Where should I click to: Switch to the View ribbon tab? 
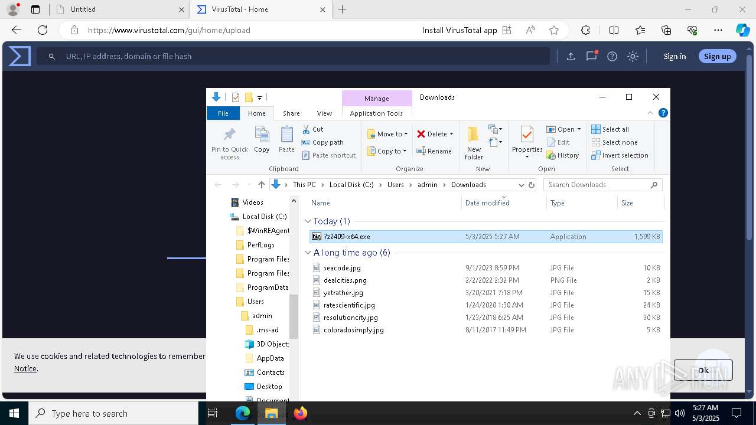click(324, 113)
